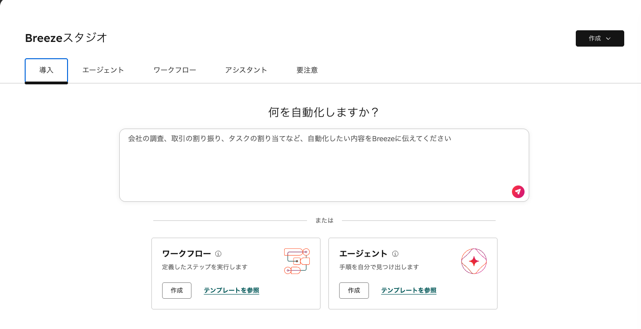Viewport: 641px width, 329px height.
Task: Click the 定義したステップを実行します description
Action: click(x=205, y=267)
